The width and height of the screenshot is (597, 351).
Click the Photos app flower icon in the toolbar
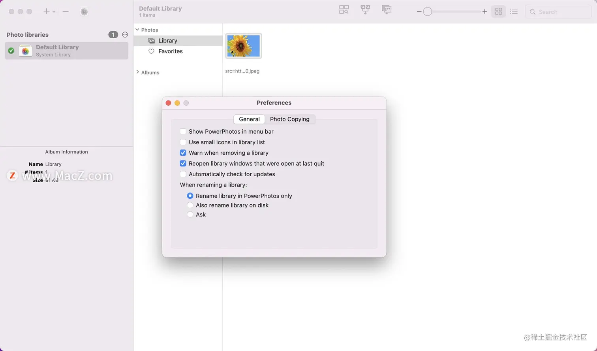pyautogui.click(x=84, y=11)
